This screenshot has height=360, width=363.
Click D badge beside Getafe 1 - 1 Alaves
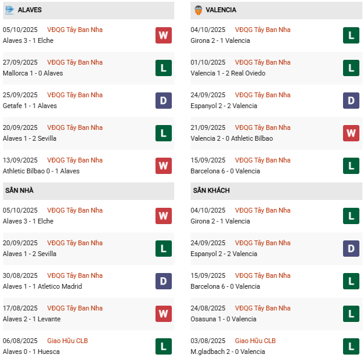(x=163, y=100)
